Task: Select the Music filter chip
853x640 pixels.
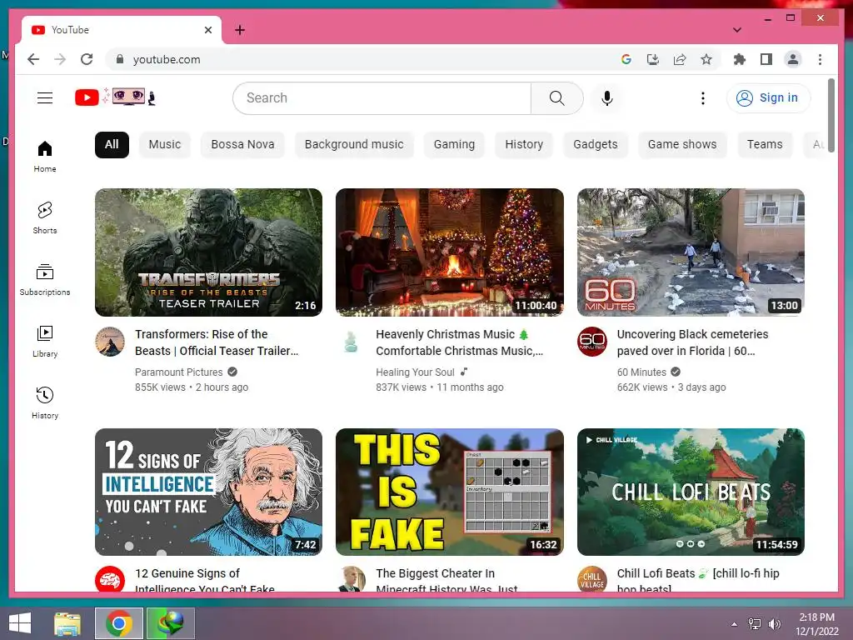Action: click(165, 145)
